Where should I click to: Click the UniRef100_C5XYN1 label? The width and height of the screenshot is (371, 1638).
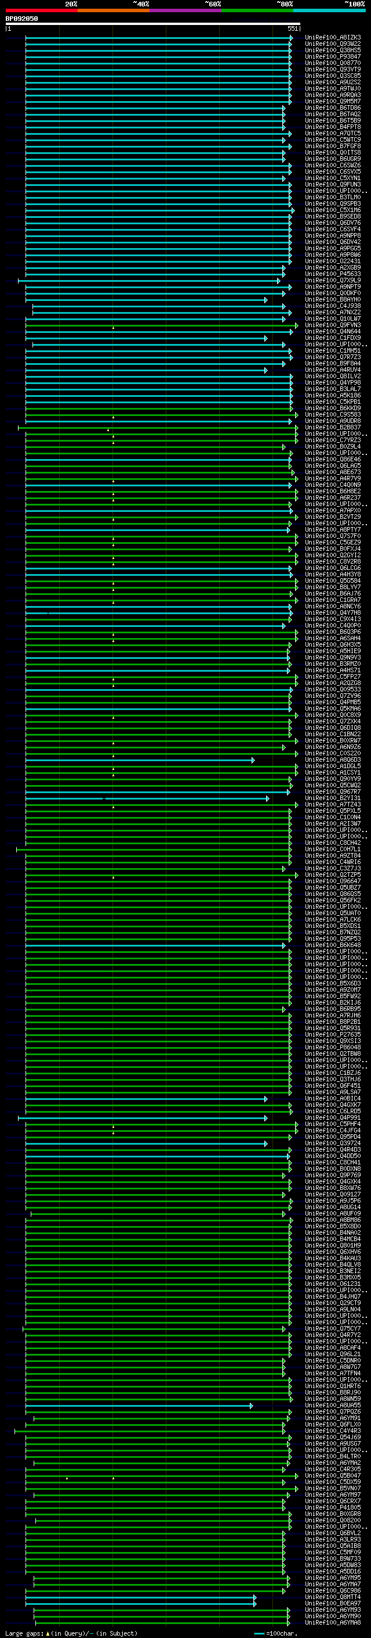pos(333,178)
